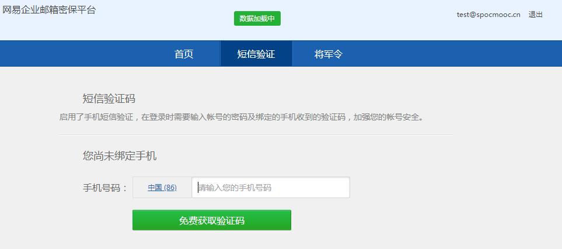This screenshot has height=249, width=562.
Task: Click the 手机号码 field label
Action: pyautogui.click(x=105, y=188)
